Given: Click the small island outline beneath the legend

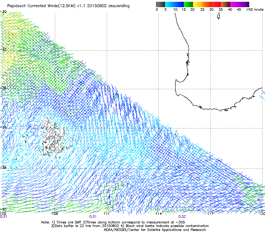Looking at the screenshot, I should pyautogui.click(x=218, y=16).
